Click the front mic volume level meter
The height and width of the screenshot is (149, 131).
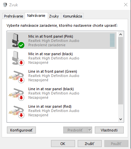[x=112, y=40]
